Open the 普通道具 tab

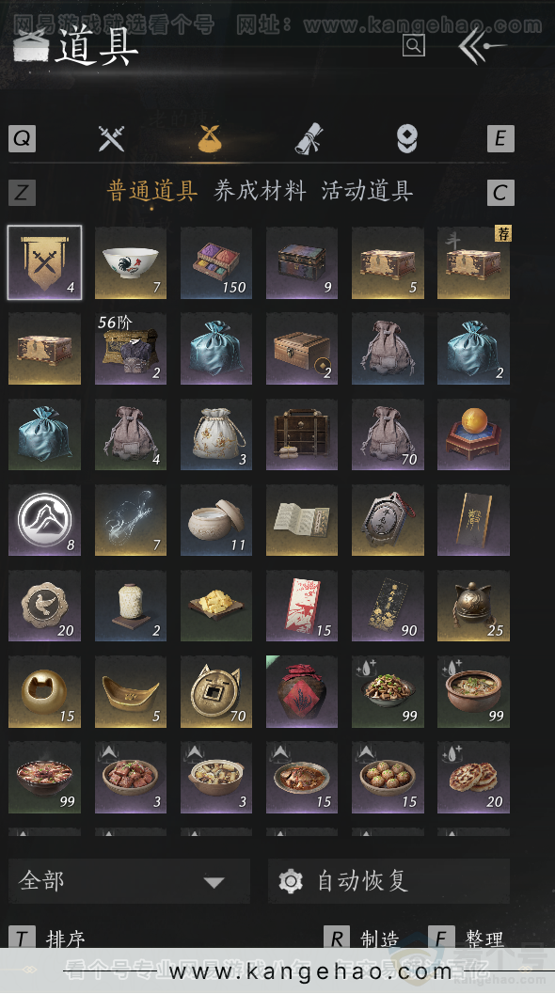152,191
